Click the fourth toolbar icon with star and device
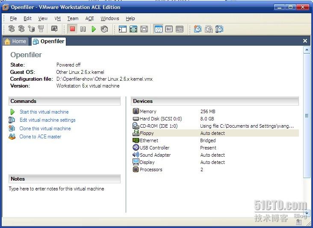Screen dimensions: 313x228 click(x=41, y=29)
